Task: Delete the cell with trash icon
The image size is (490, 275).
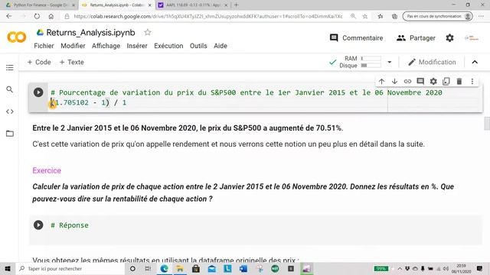Action: point(459,82)
